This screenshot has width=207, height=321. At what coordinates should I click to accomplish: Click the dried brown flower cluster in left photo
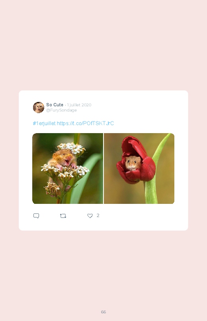pyautogui.click(x=52, y=188)
